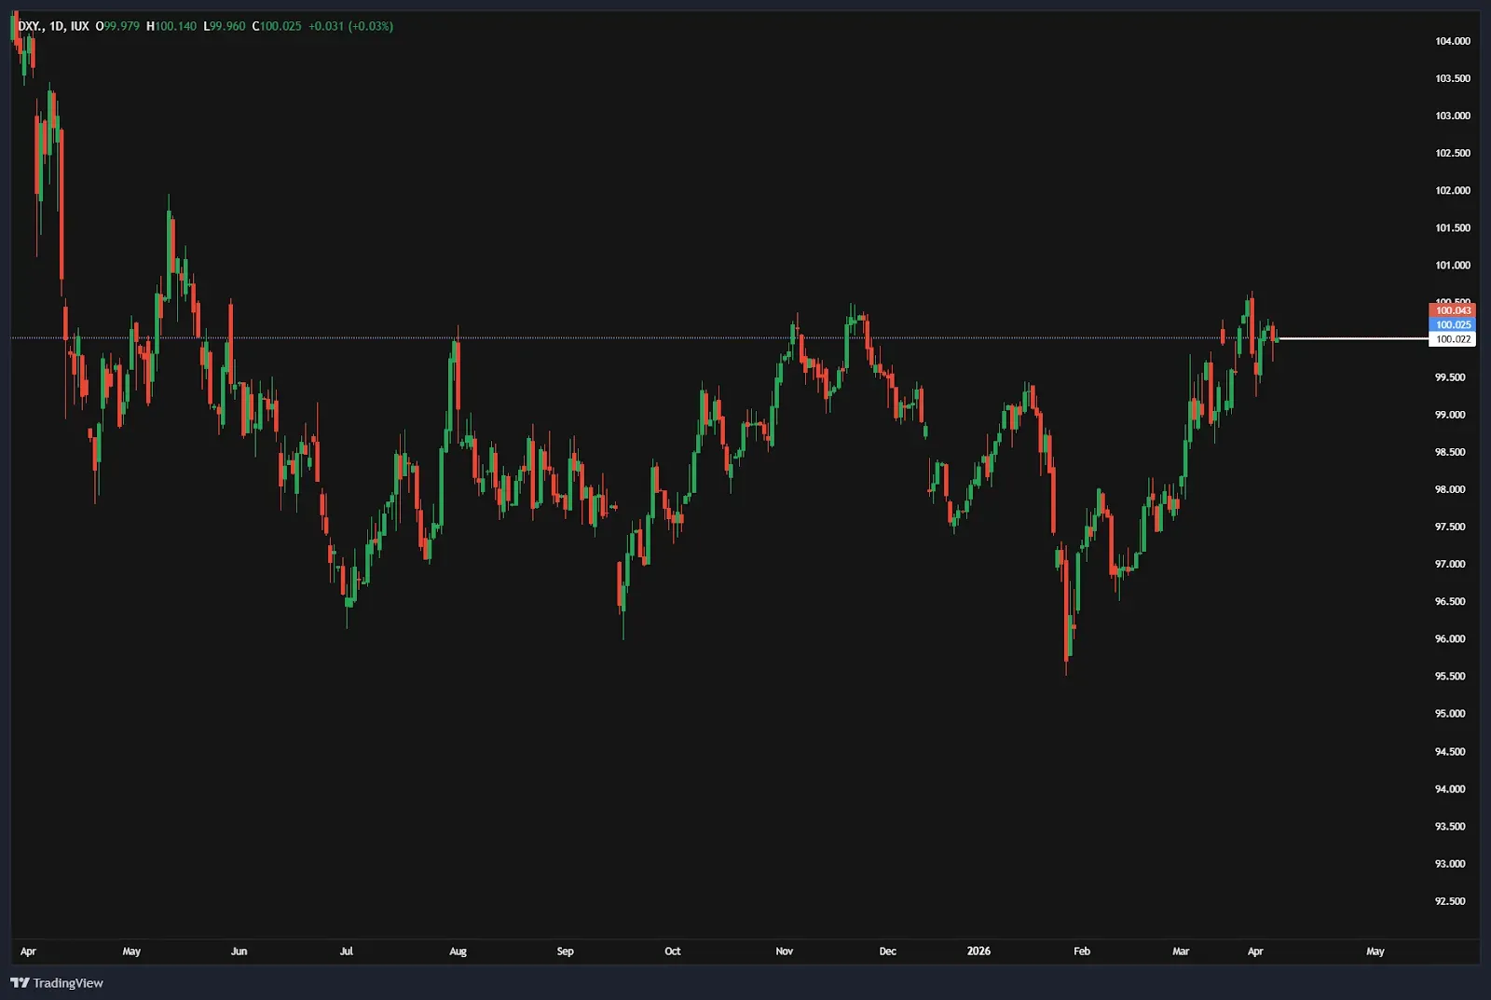
Task: Click the red 100.043 price tag
Action: click(1452, 310)
